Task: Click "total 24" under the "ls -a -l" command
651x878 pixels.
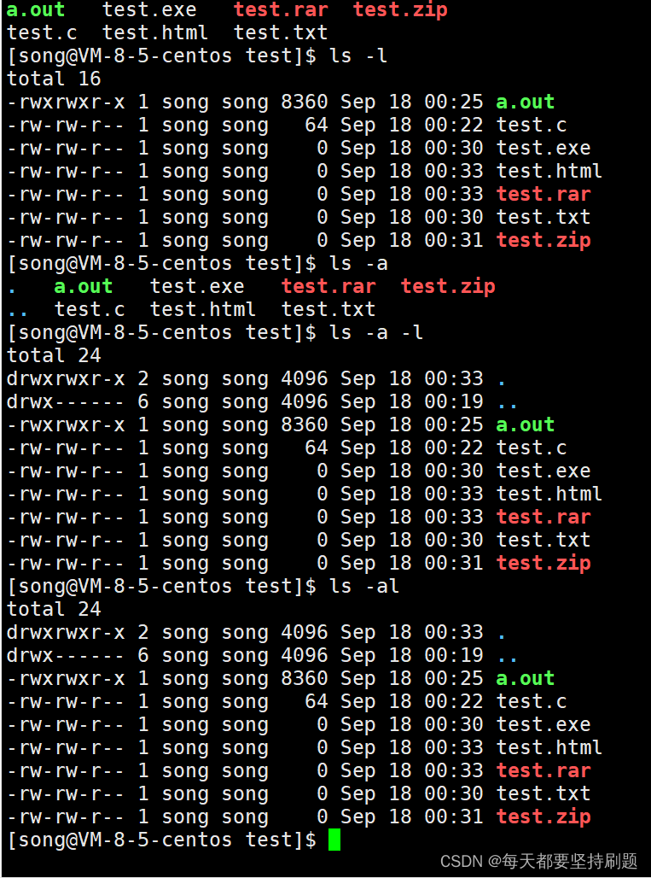Action: tap(54, 355)
